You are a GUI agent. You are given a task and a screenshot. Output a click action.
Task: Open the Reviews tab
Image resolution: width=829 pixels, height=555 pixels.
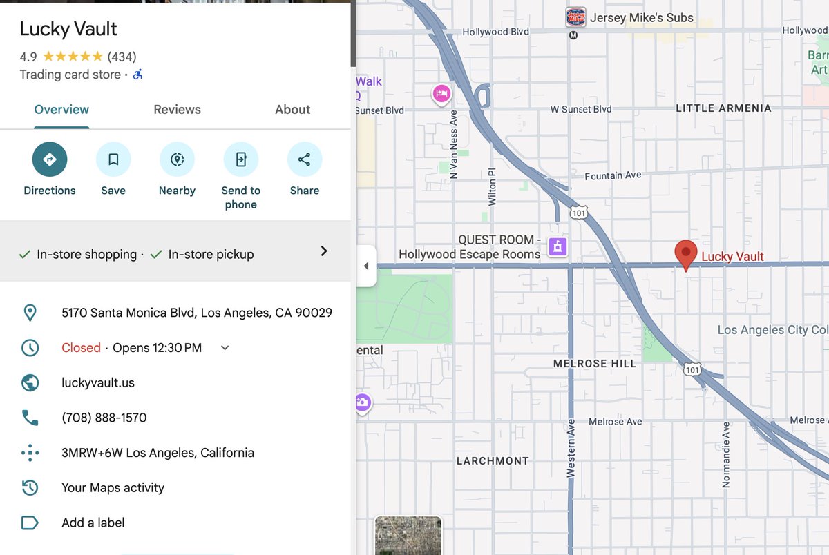pos(177,109)
